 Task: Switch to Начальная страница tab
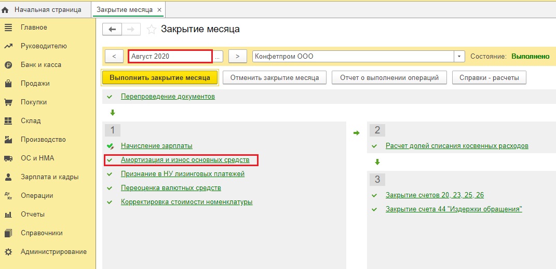coord(48,9)
